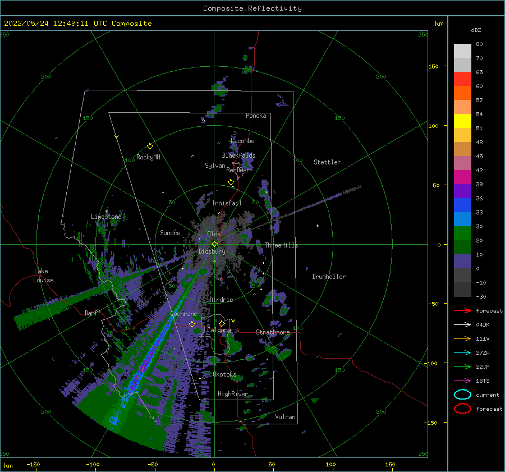The width and height of the screenshot is (505, 472).
Task: Pick the white 80 dBZ color swatch
Action: coord(462,51)
